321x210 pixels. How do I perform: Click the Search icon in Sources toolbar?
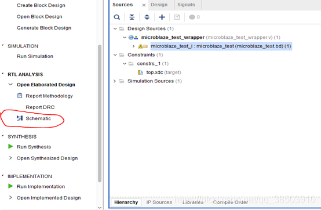(117, 17)
